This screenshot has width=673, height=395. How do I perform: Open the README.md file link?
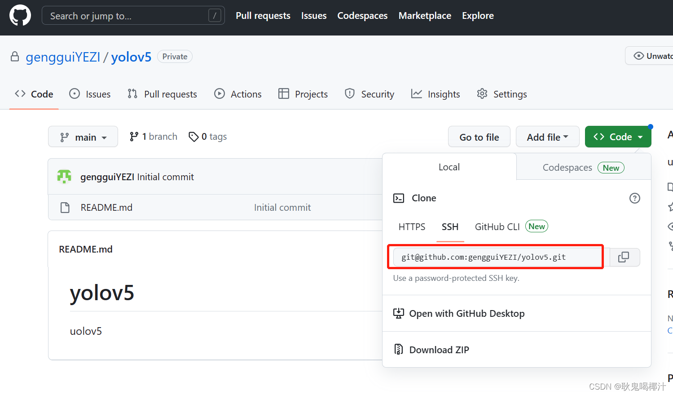[106, 208]
